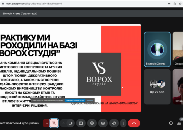Open the meeting details info icon
This screenshot has width=183, height=130.
click(171, 123)
